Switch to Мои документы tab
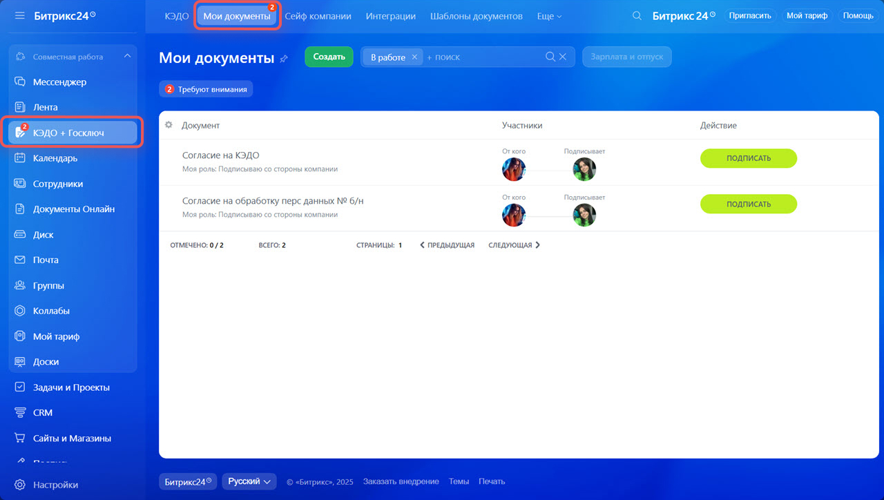884x500 pixels. 237,16
